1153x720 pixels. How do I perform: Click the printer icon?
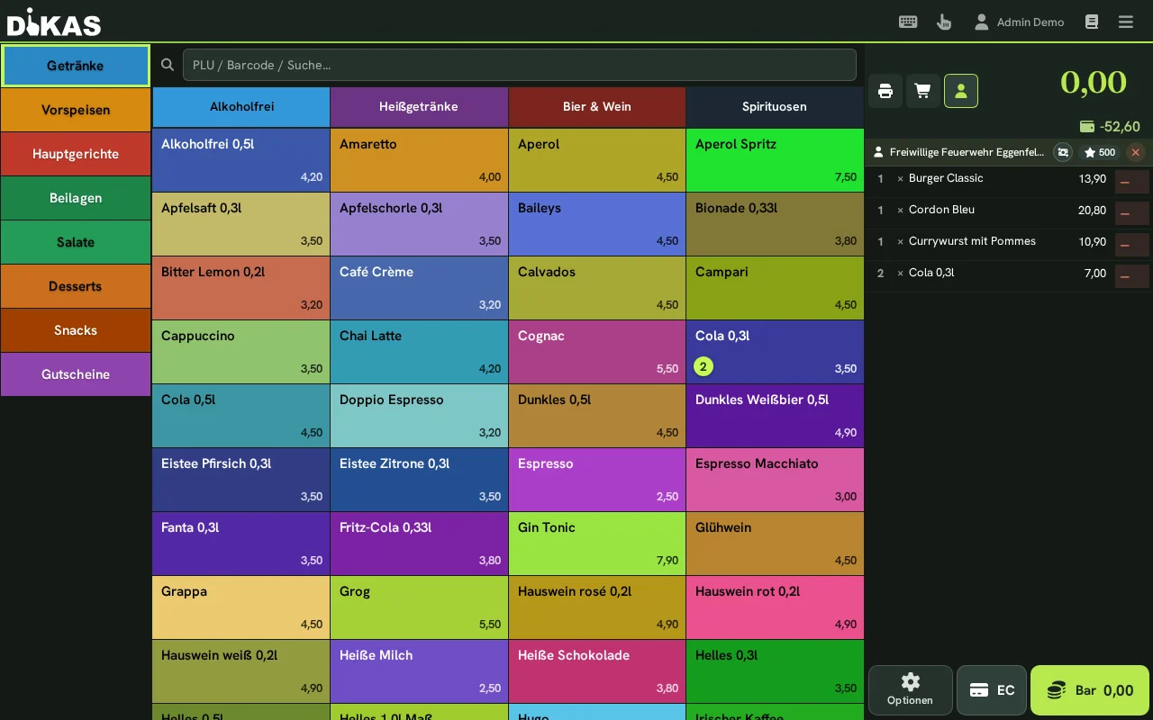tap(885, 91)
